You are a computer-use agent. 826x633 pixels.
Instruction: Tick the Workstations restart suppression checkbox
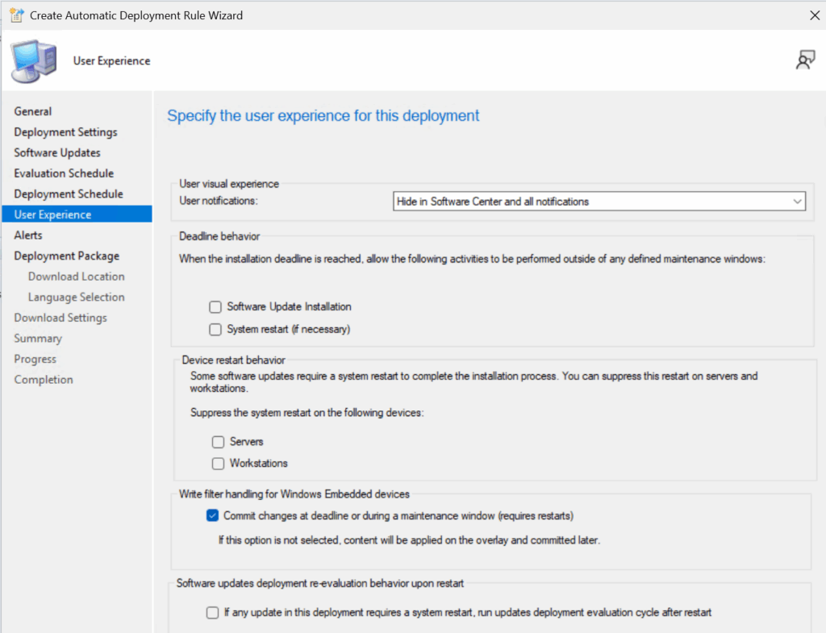point(218,464)
